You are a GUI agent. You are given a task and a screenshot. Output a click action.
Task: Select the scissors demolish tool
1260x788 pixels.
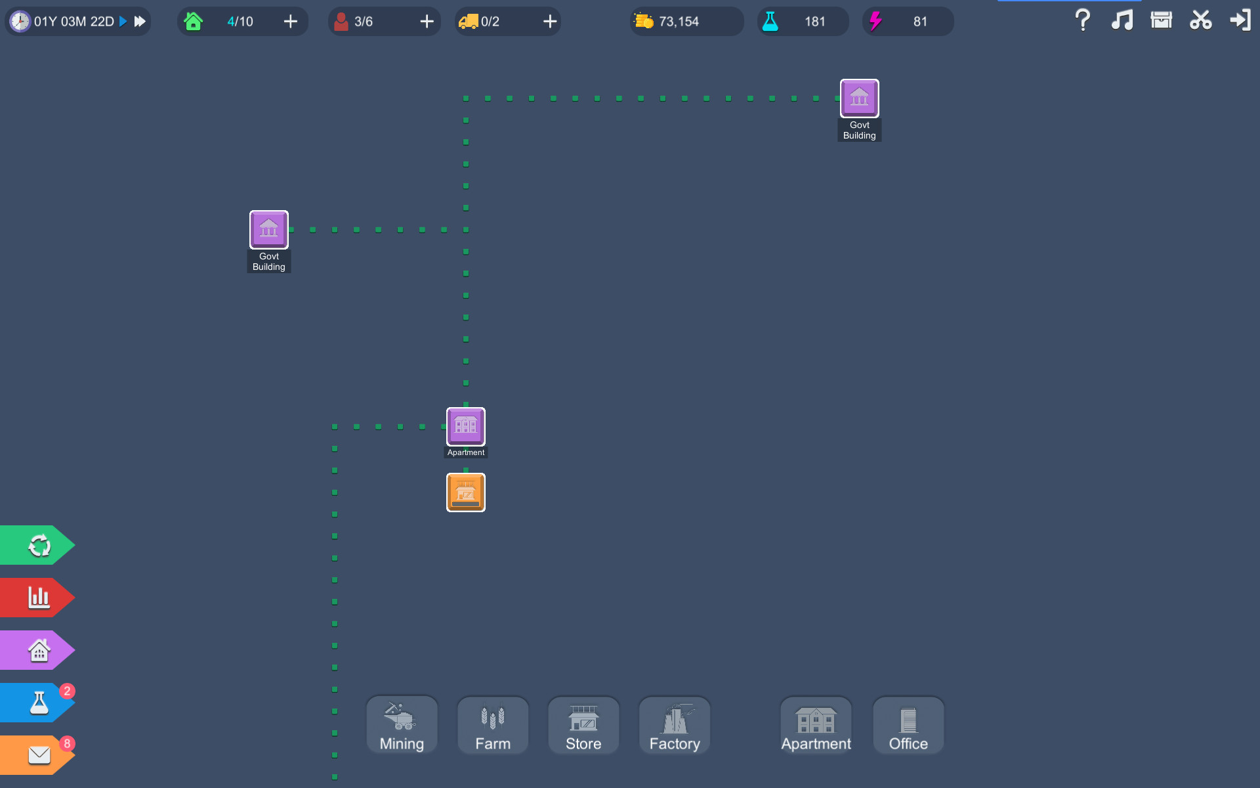click(1201, 20)
